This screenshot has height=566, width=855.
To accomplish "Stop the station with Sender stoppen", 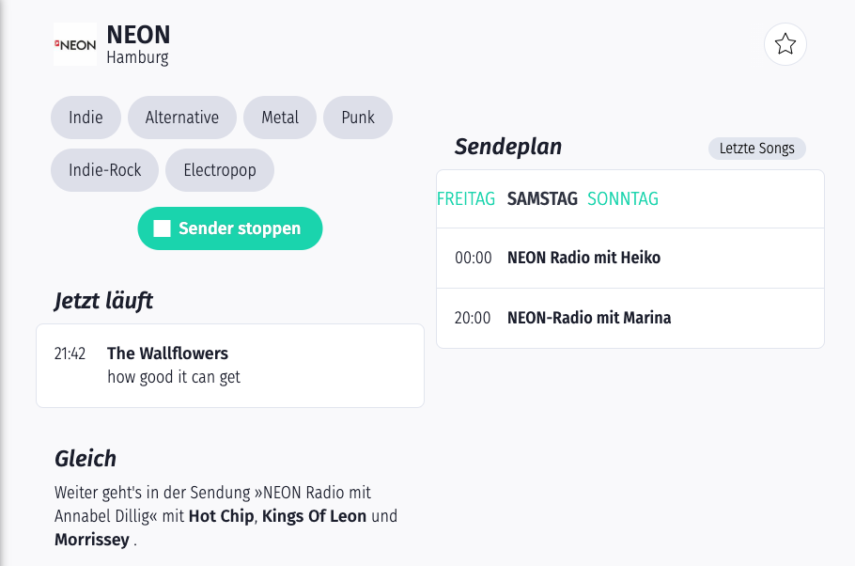I will pos(229,228).
